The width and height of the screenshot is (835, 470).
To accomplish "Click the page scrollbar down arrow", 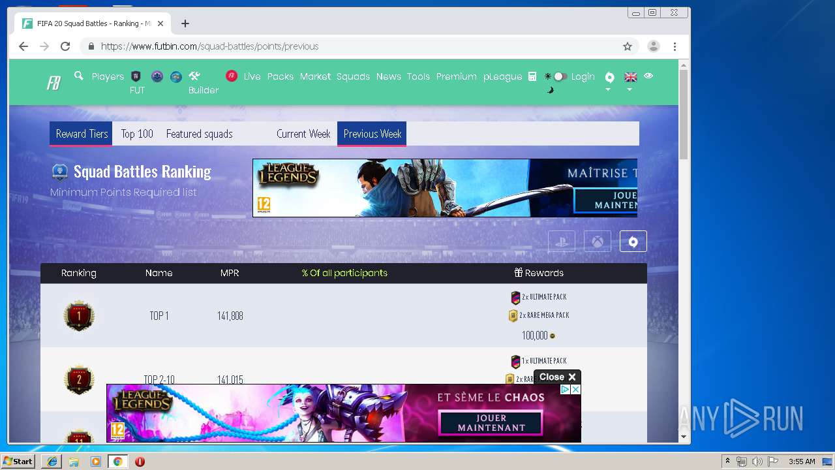I will point(684,437).
